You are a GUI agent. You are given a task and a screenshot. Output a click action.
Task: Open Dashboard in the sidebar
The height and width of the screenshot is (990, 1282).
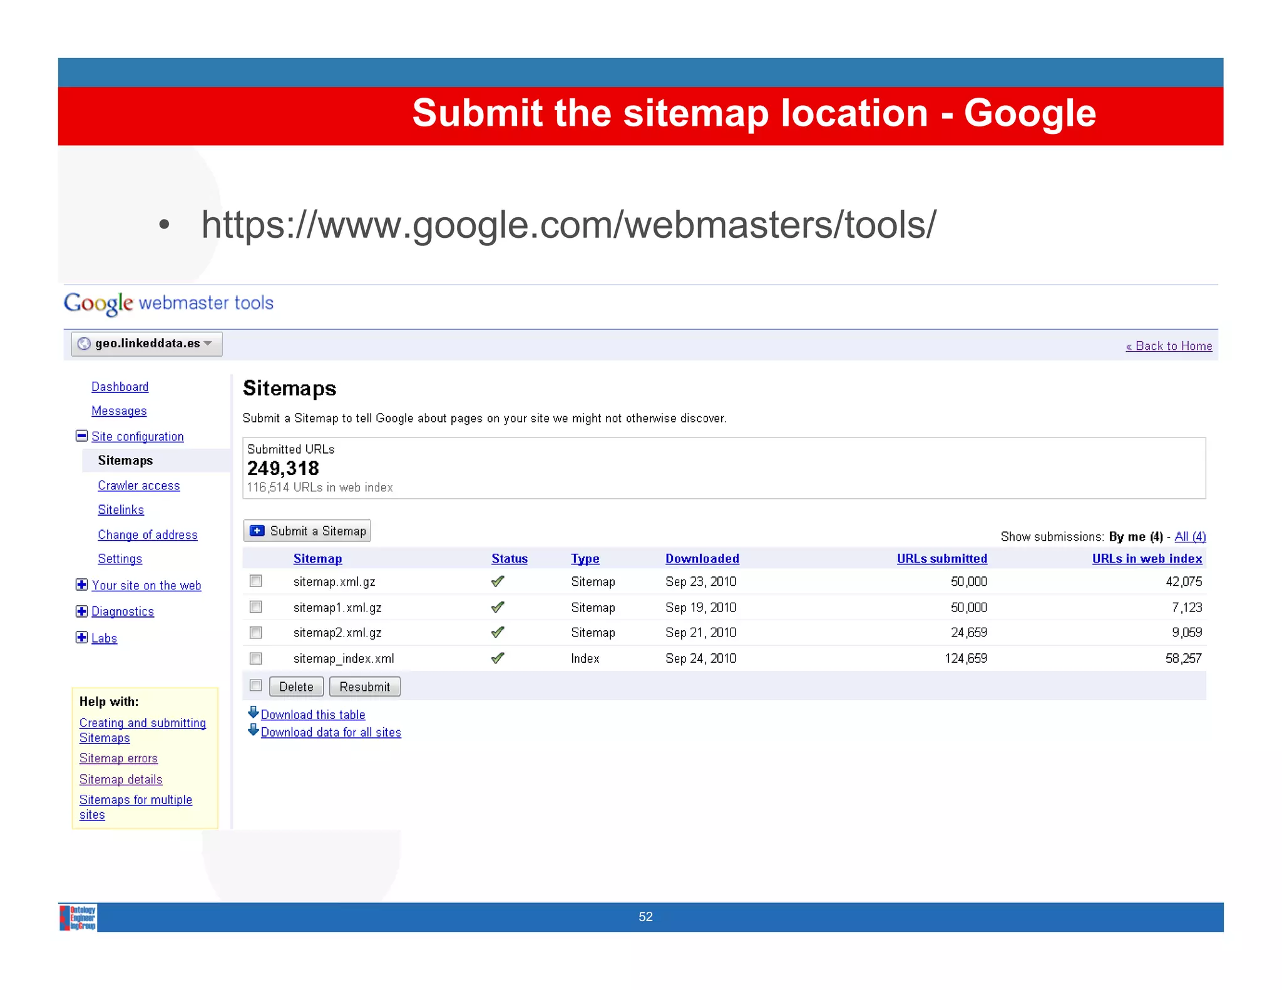click(x=120, y=387)
